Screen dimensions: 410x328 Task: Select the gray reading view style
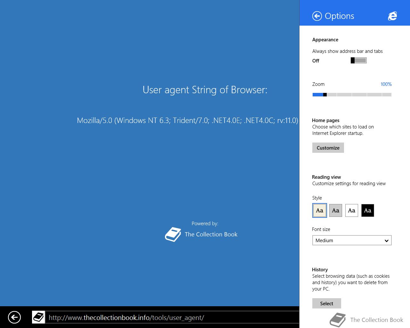[336, 210]
